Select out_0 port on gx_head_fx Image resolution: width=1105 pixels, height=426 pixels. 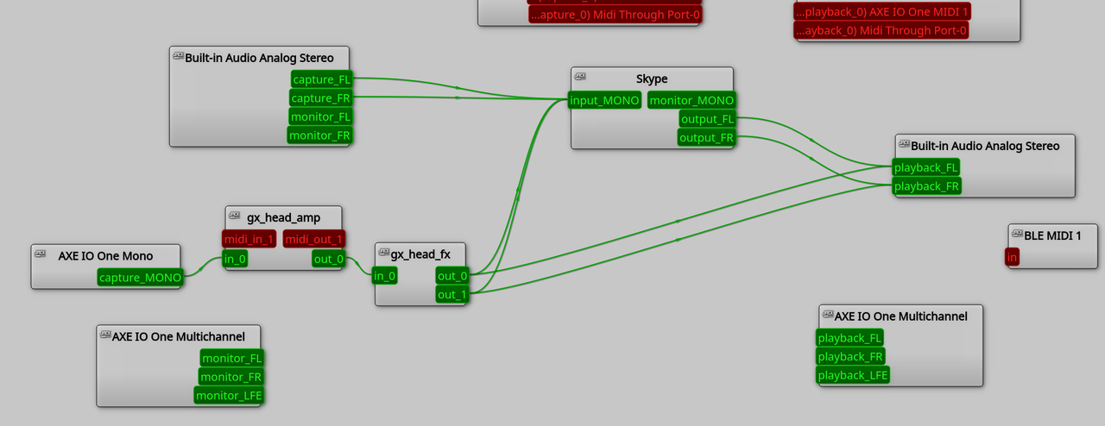tap(452, 276)
